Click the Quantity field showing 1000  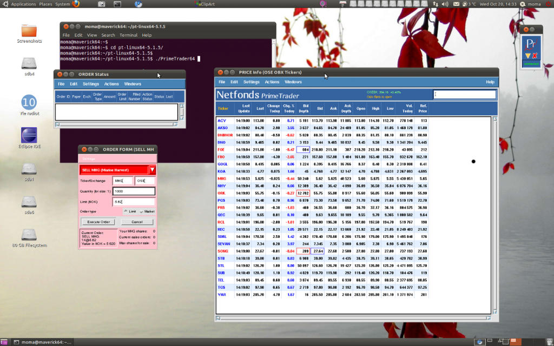click(134, 191)
